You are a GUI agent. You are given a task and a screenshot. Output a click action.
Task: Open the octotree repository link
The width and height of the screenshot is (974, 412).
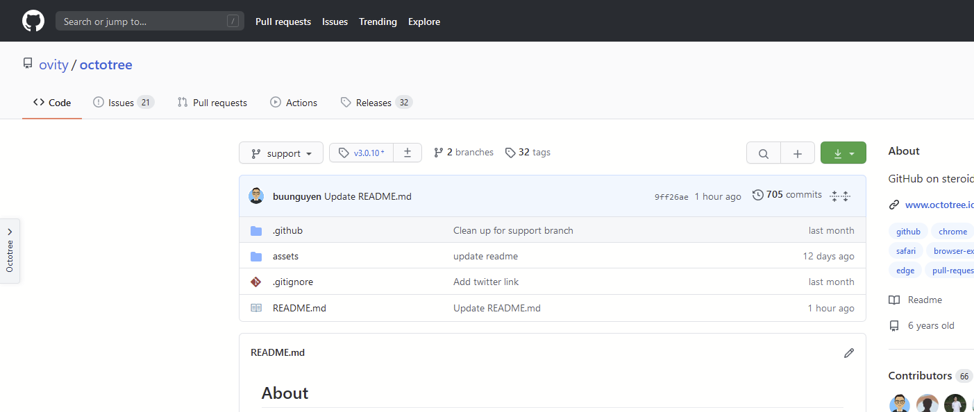coord(106,65)
